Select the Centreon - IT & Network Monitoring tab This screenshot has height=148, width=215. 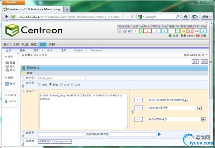33,9
